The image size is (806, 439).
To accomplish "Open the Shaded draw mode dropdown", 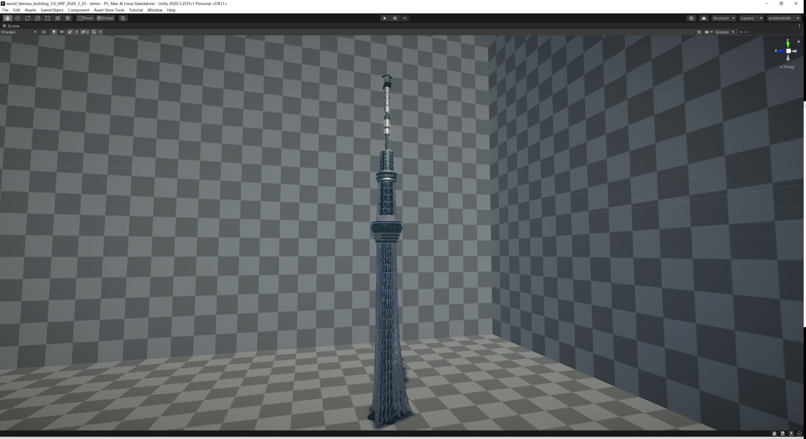I will (x=19, y=32).
